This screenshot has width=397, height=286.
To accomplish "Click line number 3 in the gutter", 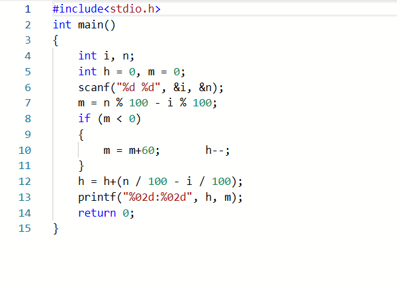I will (x=28, y=40).
